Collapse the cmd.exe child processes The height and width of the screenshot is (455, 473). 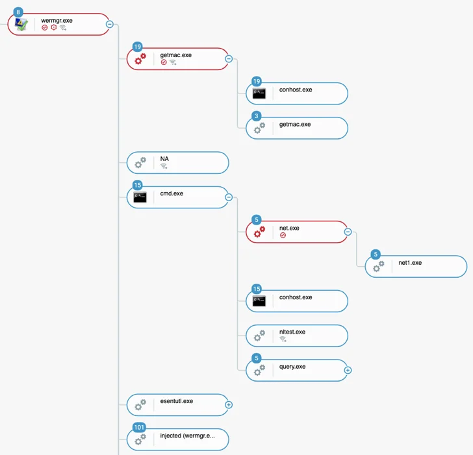[x=229, y=197]
